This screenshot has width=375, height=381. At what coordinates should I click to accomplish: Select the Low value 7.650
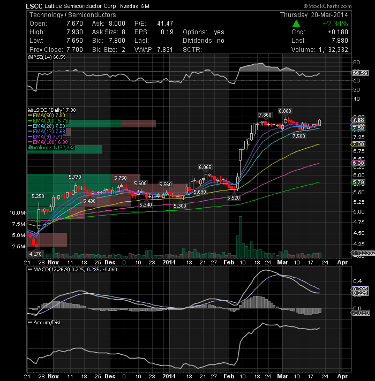(x=74, y=41)
